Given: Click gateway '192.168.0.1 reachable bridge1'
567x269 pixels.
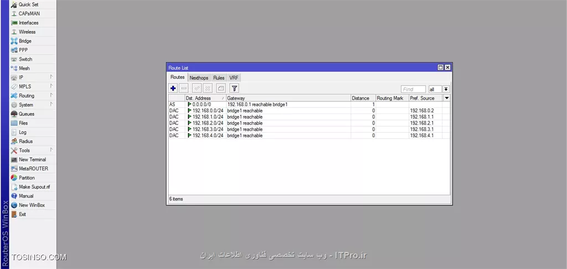Looking at the screenshot, I should point(257,105).
